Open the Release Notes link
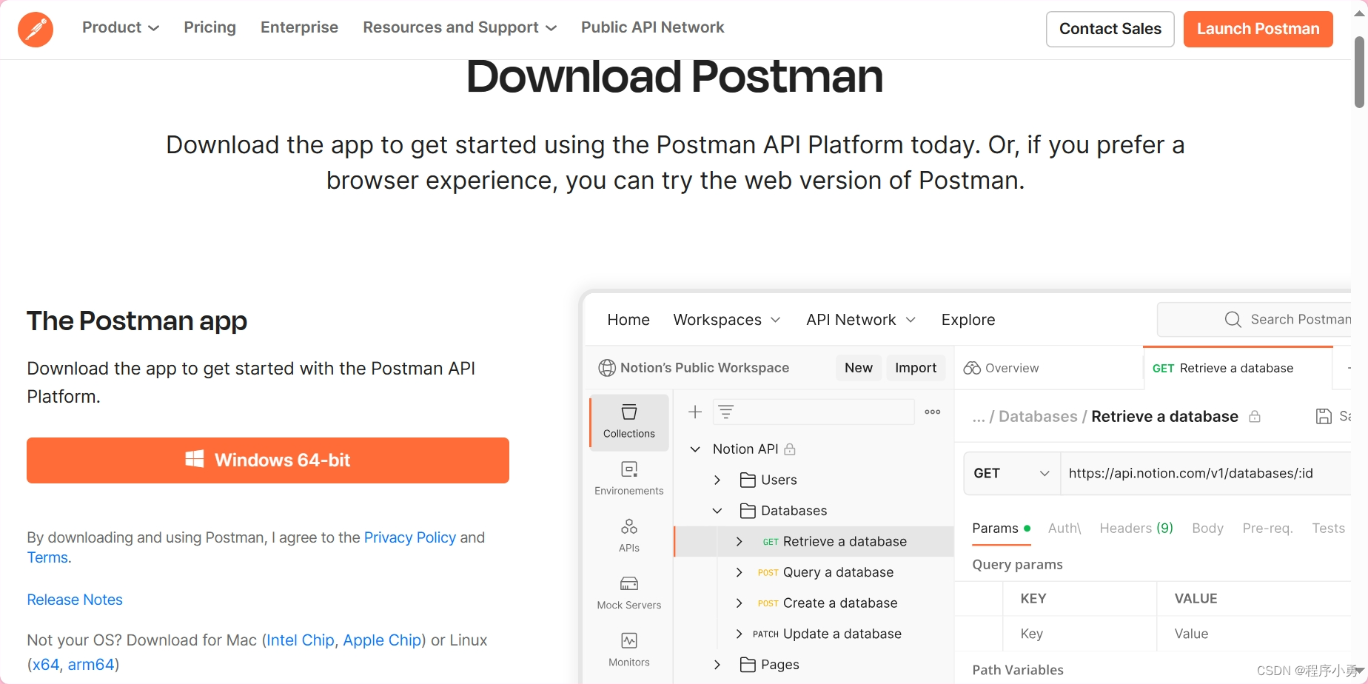 click(75, 600)
